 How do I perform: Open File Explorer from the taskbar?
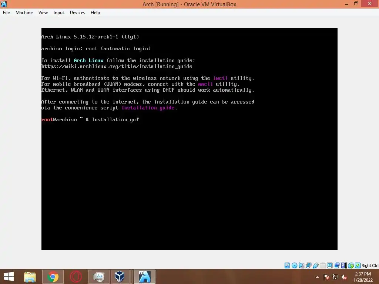coord(30,277)
